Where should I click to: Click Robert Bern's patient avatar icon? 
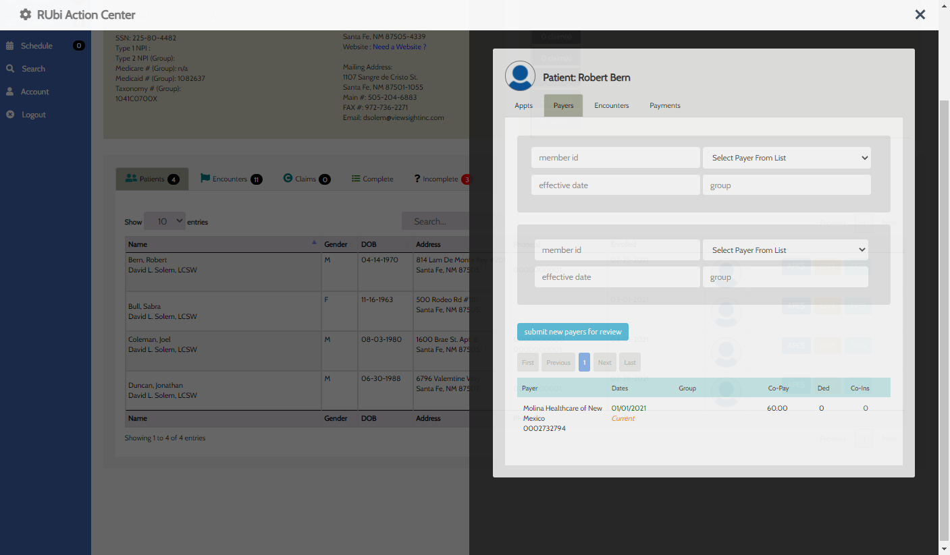click(x=520, y=76)
